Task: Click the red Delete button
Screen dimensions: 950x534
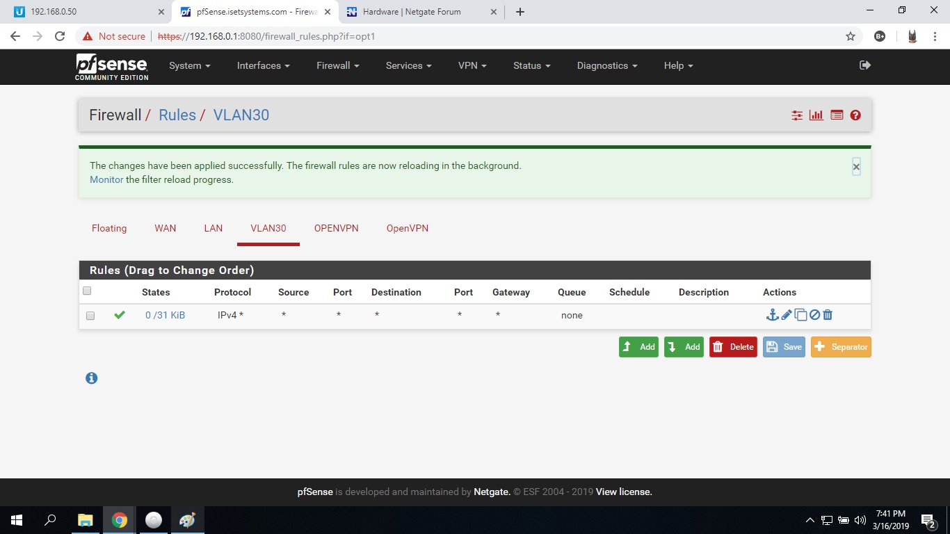Action: [733, 347]
